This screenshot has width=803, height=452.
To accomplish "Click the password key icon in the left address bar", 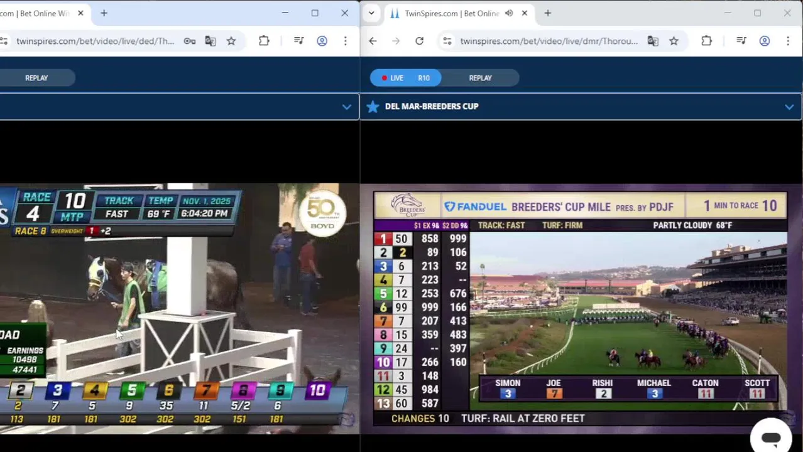I will (x=189, y=41).
